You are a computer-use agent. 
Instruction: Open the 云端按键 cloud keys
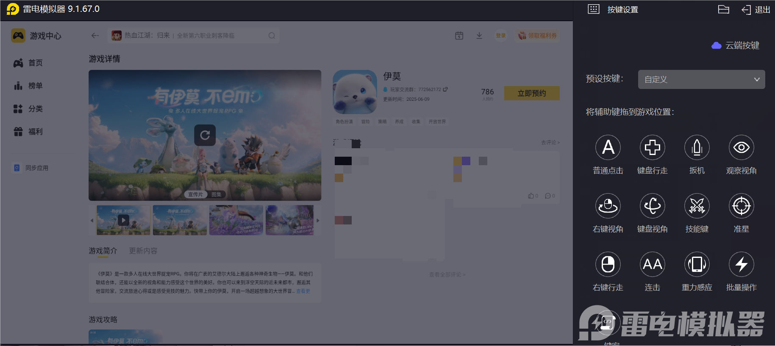pos(736,45)
